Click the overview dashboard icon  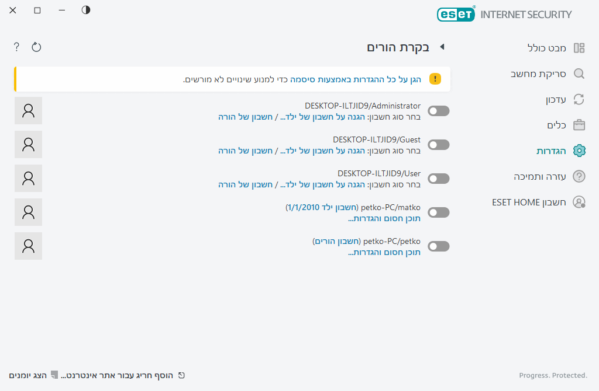(x=579, y=48)
